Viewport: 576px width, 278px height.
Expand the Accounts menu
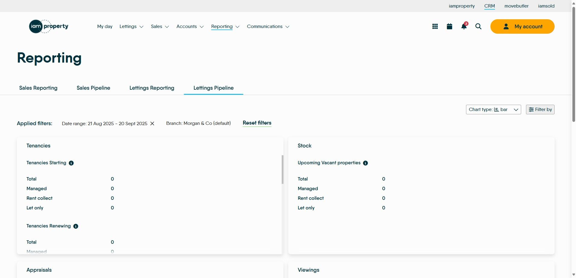[190, 26]
